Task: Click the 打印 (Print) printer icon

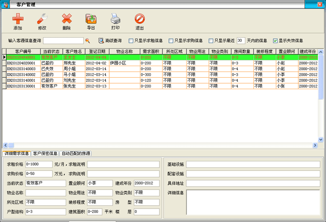Action: click(115, 20)
